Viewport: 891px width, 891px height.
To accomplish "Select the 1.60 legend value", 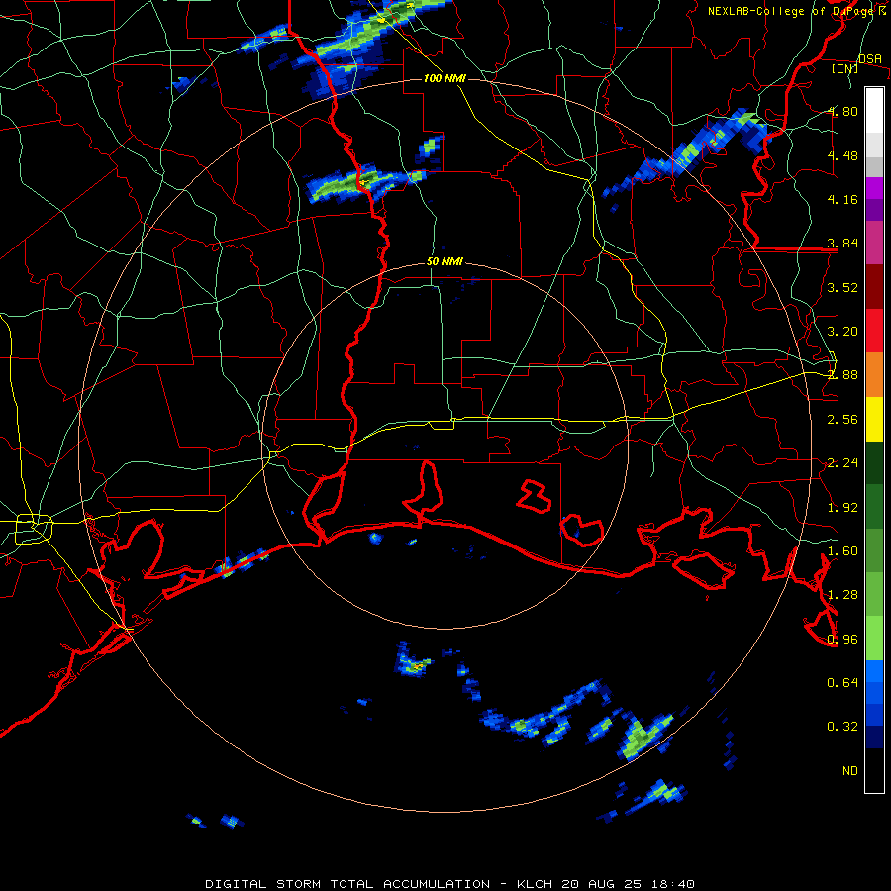I will click(842, 551).
